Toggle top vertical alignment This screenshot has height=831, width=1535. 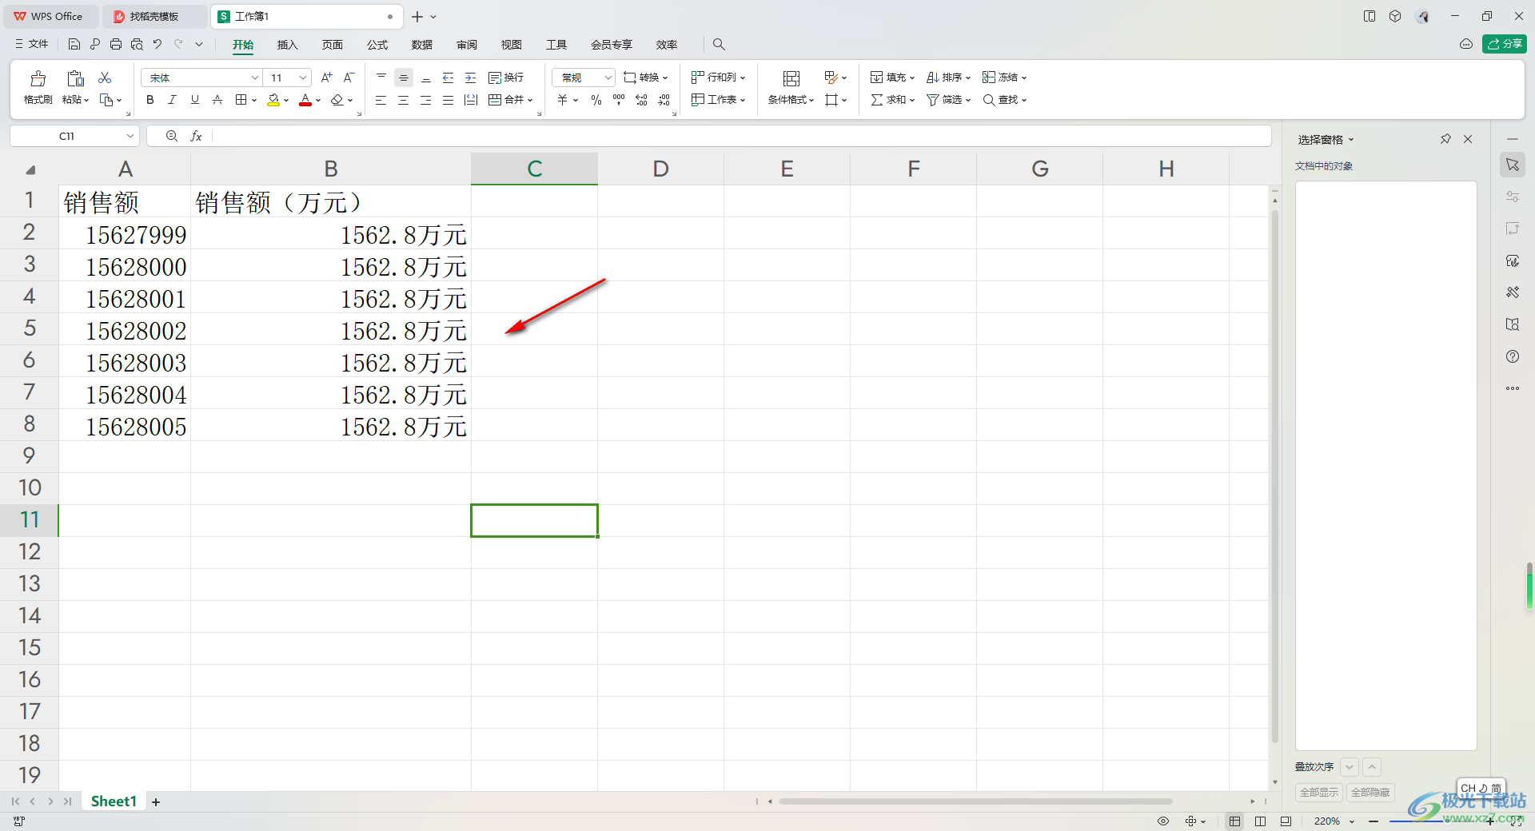click(x=381, y=78)
